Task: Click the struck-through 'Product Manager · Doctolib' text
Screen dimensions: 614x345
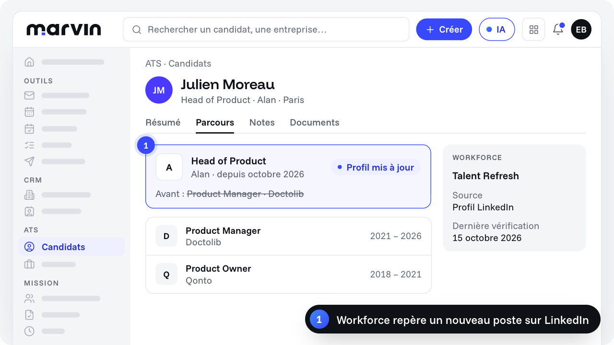Action: [245, 194]
